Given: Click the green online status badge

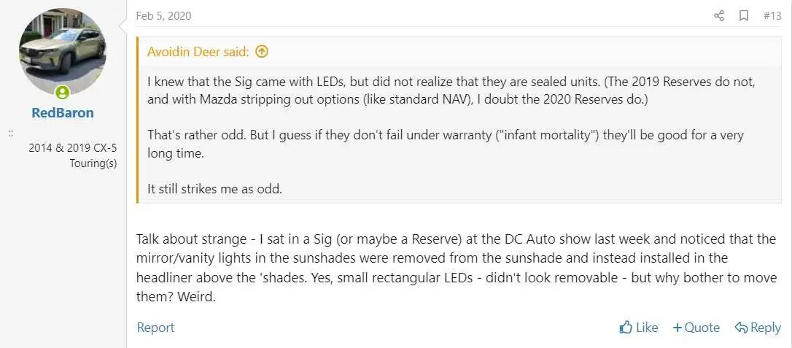Looking at the screenshot, I should pos(63,93).
